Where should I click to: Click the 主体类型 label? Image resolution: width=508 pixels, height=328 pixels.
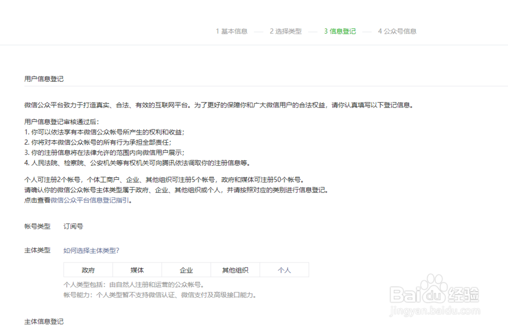37,250
